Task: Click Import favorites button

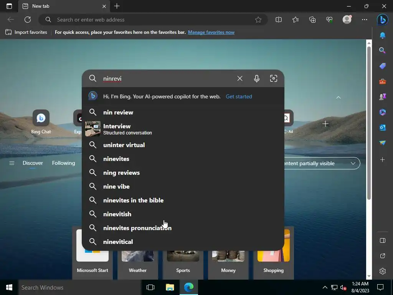Action: 26,32
